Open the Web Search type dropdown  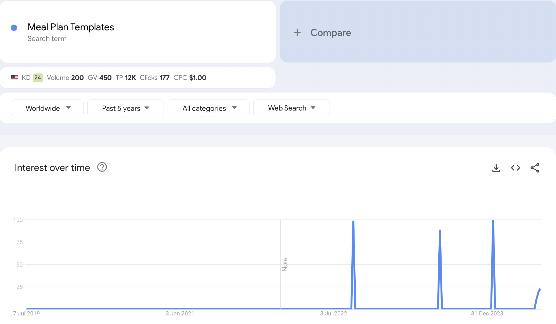[291, 108]
